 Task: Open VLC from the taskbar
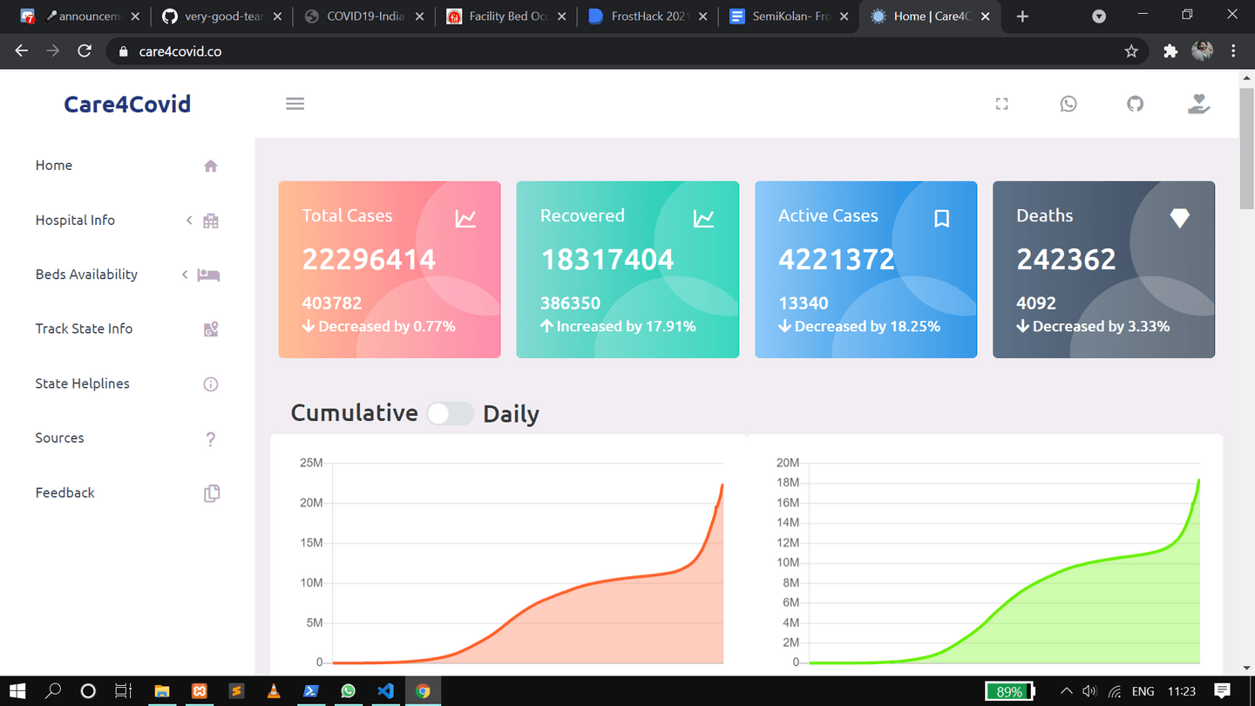pos(274,691)
